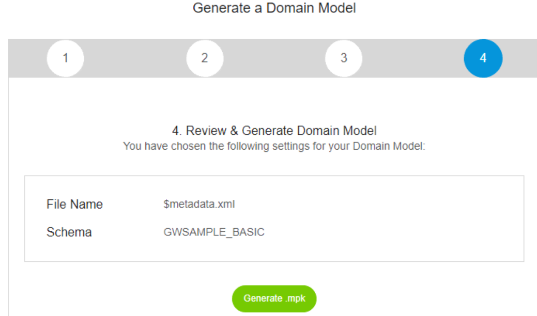
Task: Click the Generate .mpk button
Action: (274, 298)
